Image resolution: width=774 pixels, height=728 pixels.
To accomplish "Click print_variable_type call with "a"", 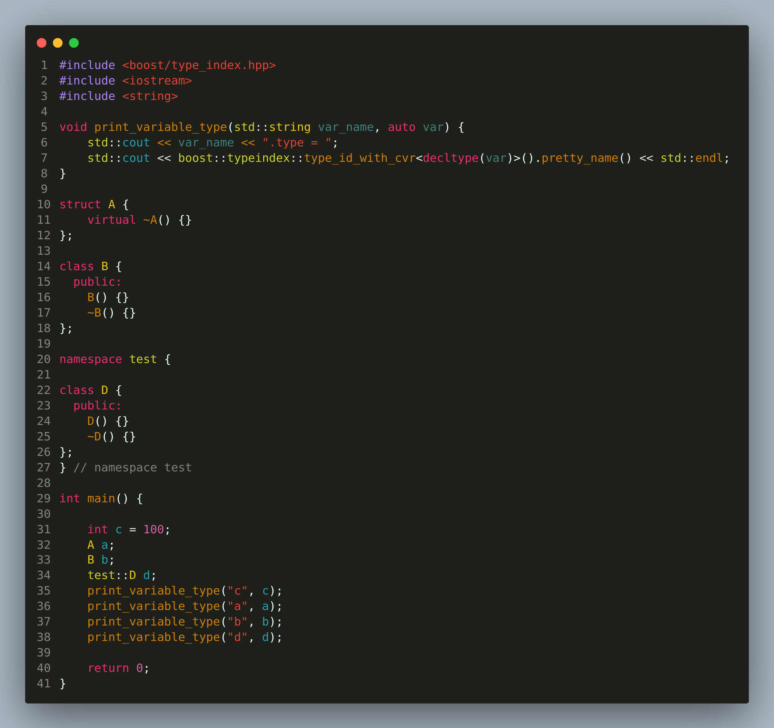I will pos(185,606).
